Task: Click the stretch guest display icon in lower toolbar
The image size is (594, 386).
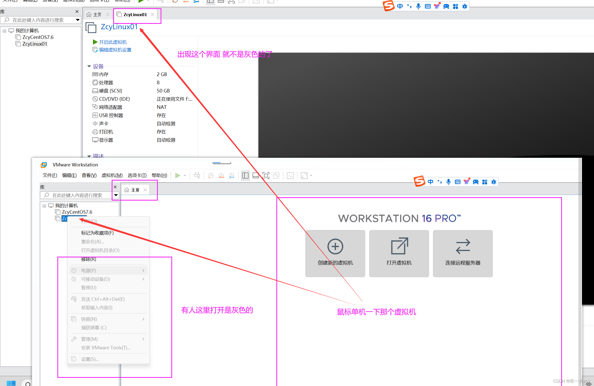Action: tap(304, 176)
